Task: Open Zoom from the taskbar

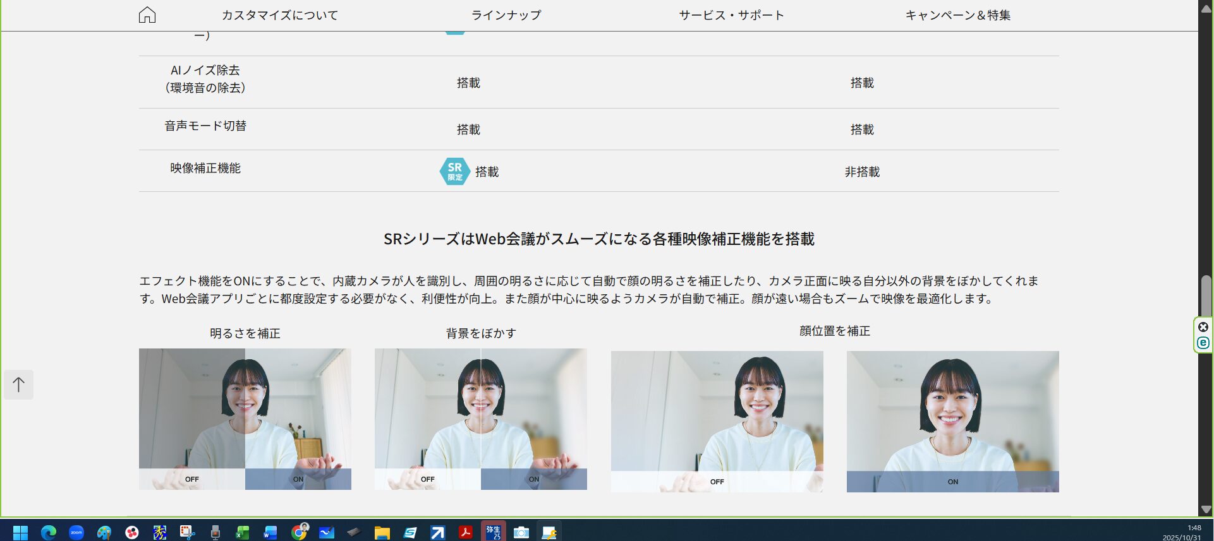Action: [76, 533]
